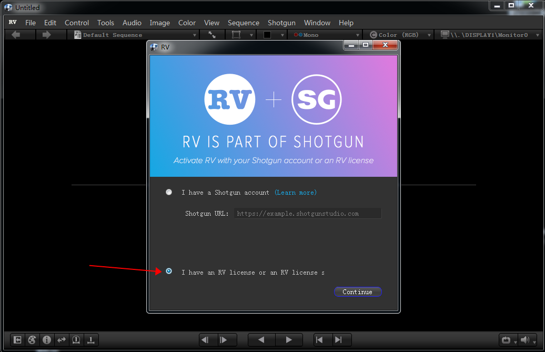The width and height of the screenshot is (545, 352).
Task: Toggle the ping-pong playback arrows icon
Action: (x=61, y=340)
